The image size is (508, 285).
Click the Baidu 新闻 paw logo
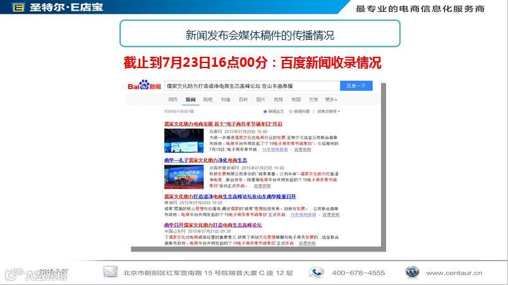pyautogui.click(x=144, y=85)
